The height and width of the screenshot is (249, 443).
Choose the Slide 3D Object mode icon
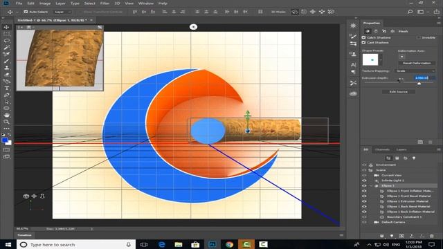[322, 12]
